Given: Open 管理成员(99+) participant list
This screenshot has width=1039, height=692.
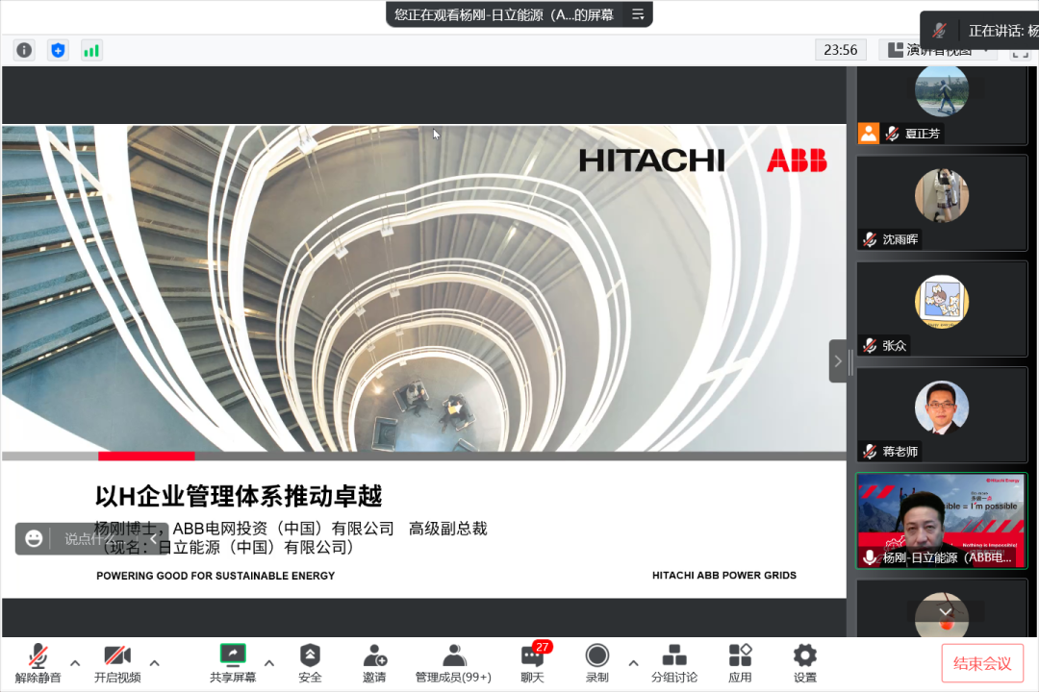Looking at the screenshot, I should [x=453, y=663].
